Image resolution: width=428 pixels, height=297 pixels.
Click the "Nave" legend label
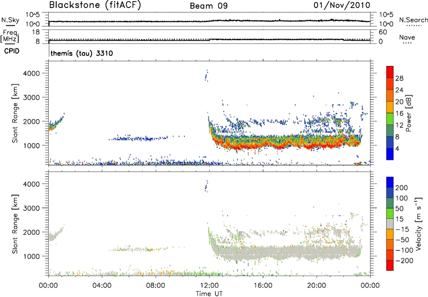pyautogui.click(x=407, y=37)
